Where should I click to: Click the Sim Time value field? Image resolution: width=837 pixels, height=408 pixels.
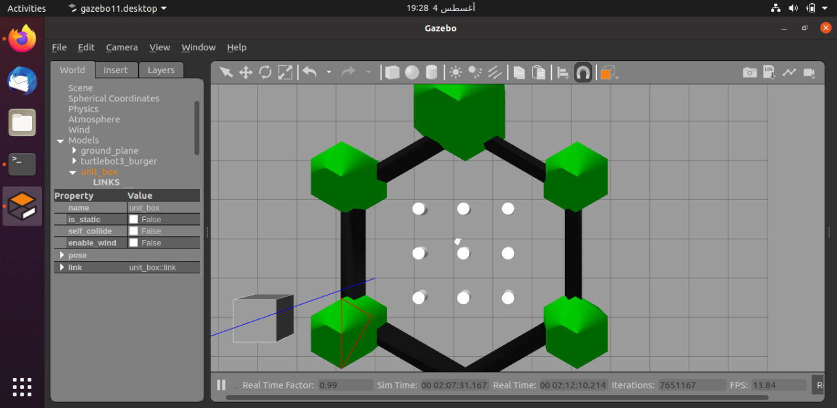[454, 385]
